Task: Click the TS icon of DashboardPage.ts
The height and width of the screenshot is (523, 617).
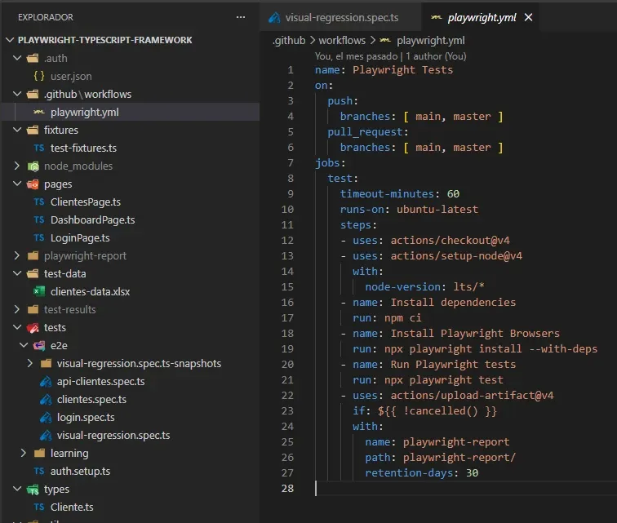Action: 39,219
